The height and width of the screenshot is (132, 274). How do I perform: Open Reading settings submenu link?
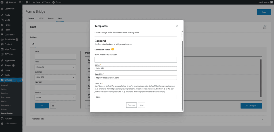click(5, 93)
